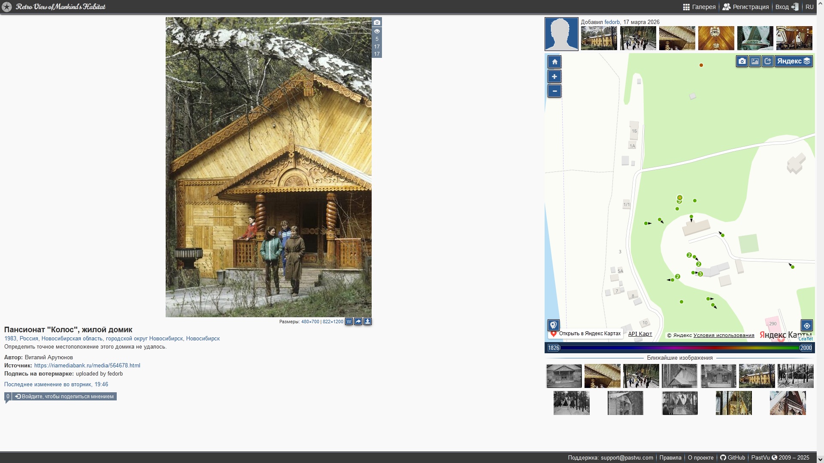The width and height of the screenshot is (824, 463).
Task: Click the share photo arrow icon
Action: click(x=358, y=322)
